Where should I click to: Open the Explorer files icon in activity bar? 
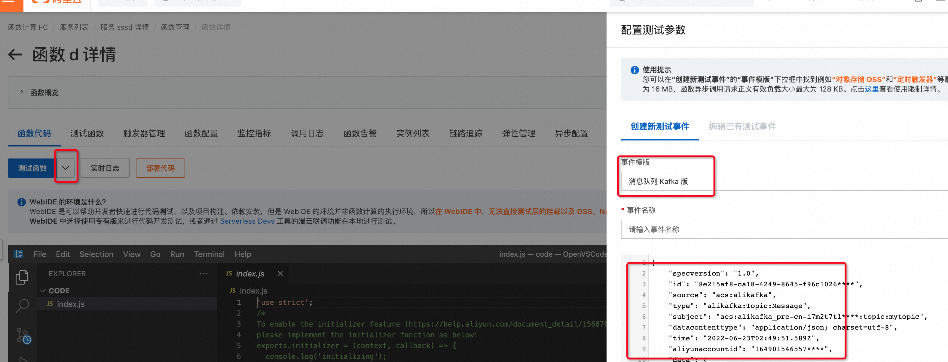point(22,277)
